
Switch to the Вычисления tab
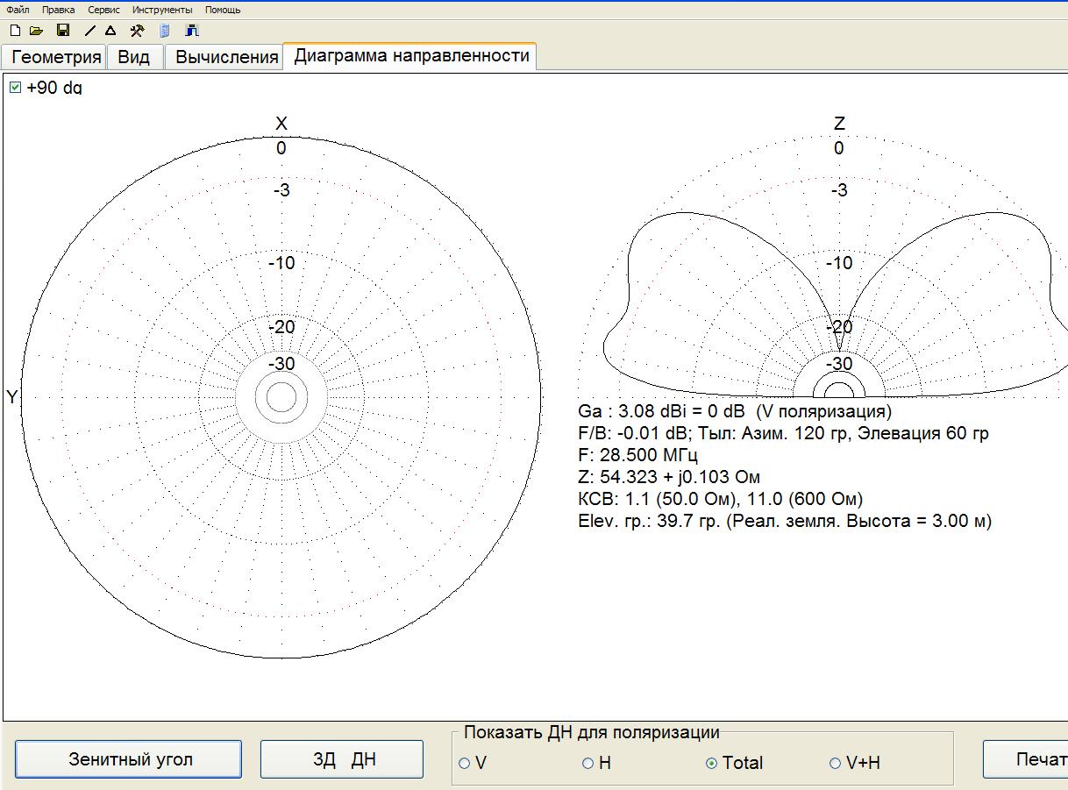click(226, 57)
